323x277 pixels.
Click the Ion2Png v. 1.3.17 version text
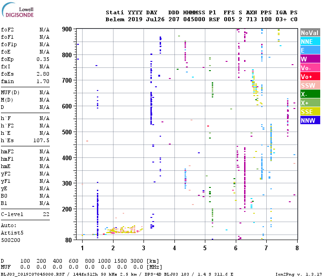299,274
